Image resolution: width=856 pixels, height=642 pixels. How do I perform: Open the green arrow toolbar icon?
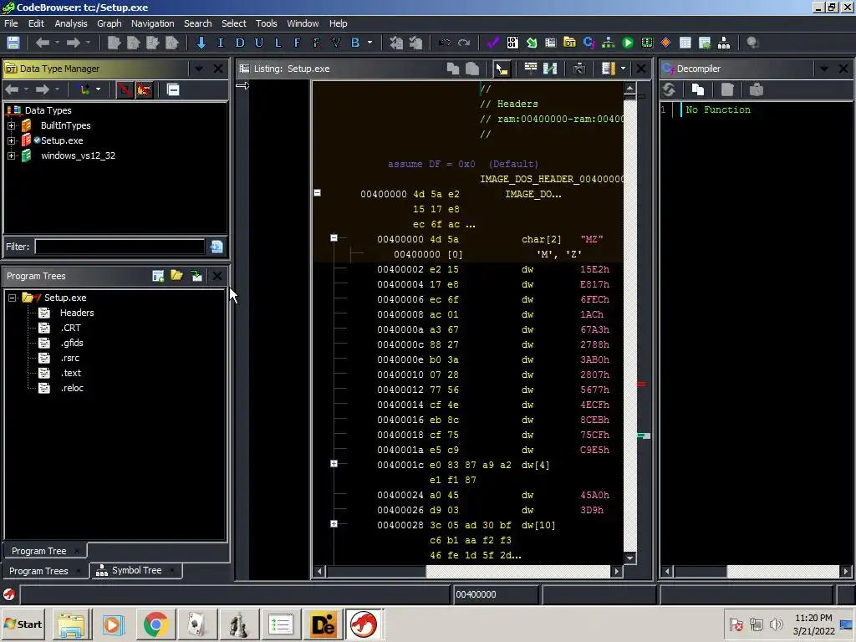click(532, 43)
